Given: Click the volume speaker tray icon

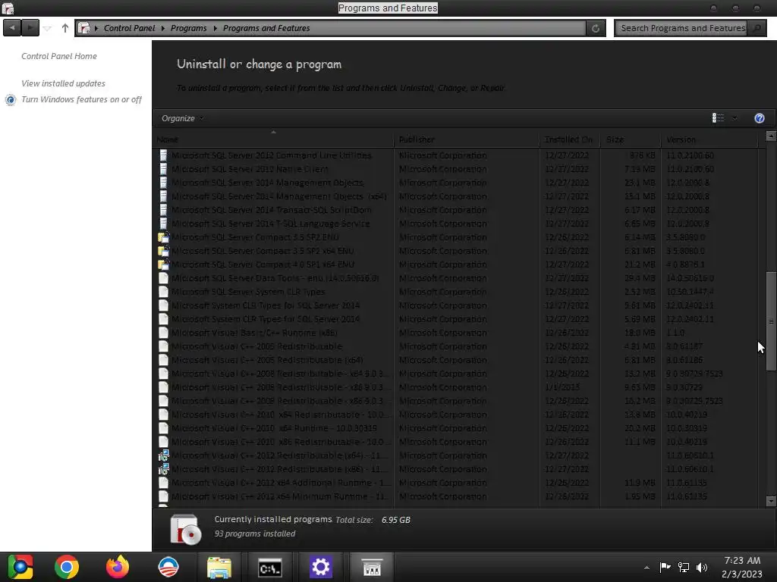Looking at the screenshot, I should (702, 568).
